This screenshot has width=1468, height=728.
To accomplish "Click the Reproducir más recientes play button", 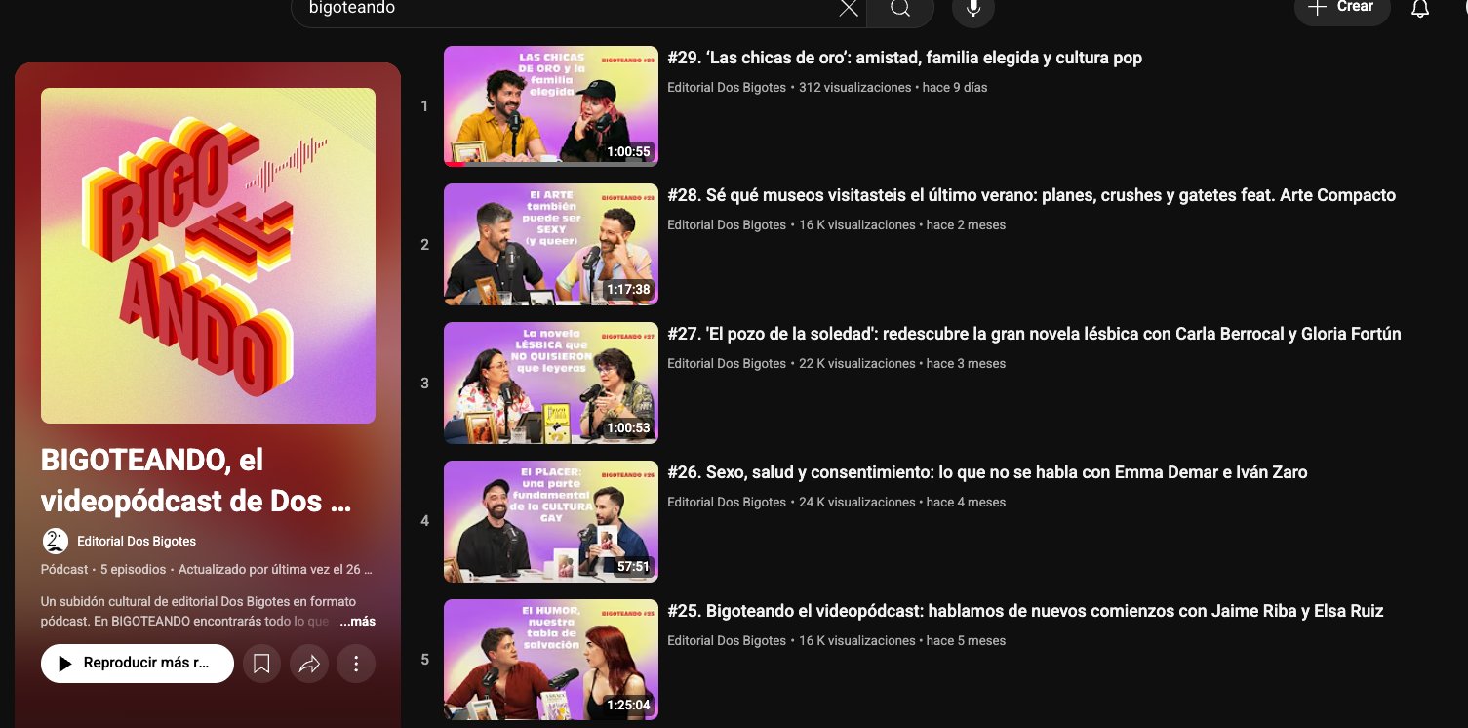I will (x=138, y=664).
